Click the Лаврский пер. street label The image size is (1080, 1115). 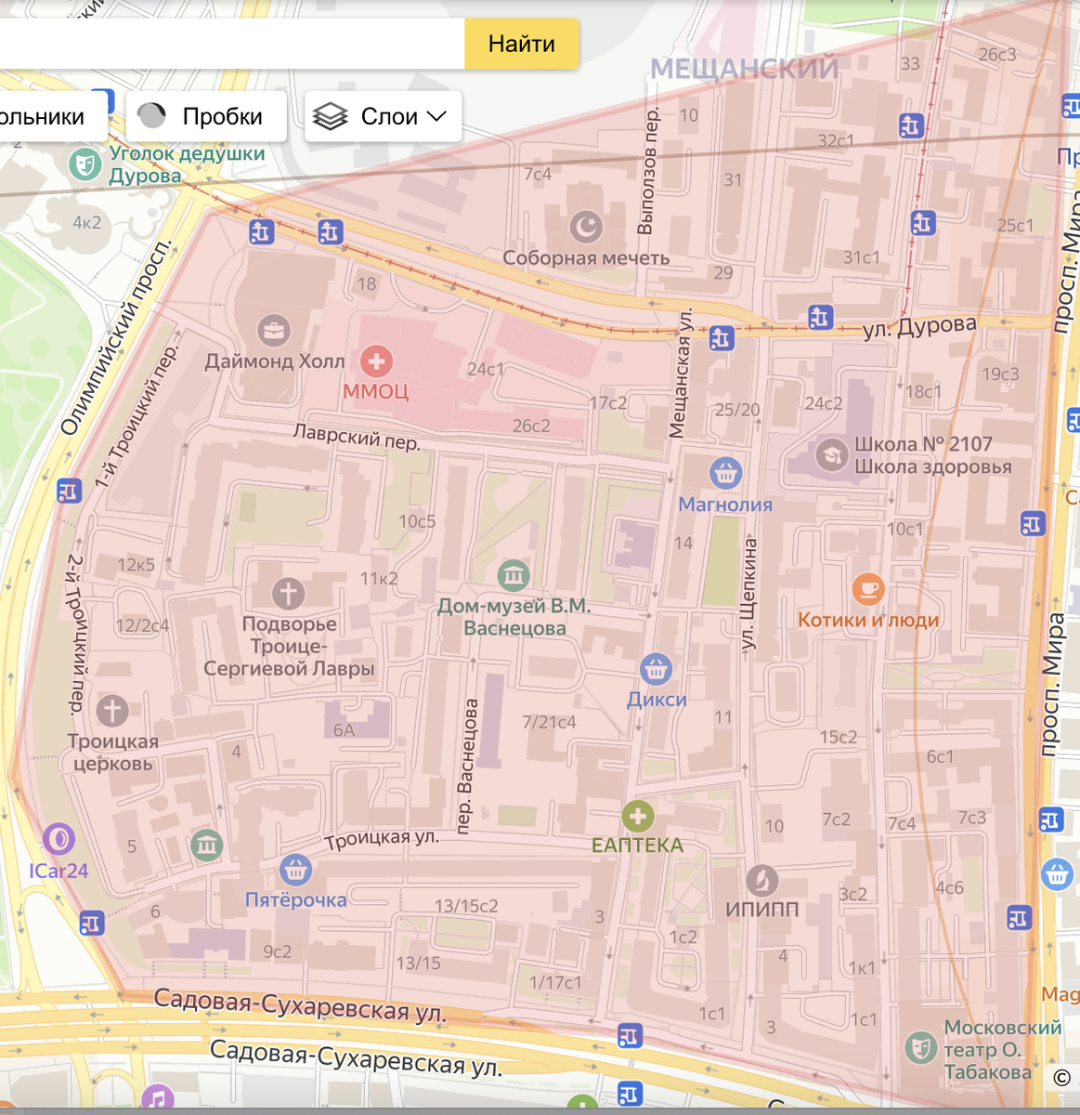click(x=357, y=437)
